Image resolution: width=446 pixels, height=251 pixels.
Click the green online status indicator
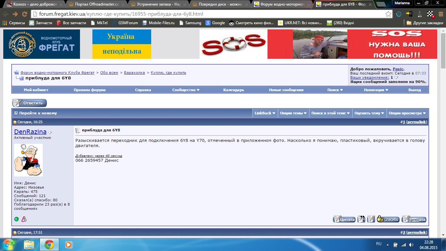click(x=16, y=219)
